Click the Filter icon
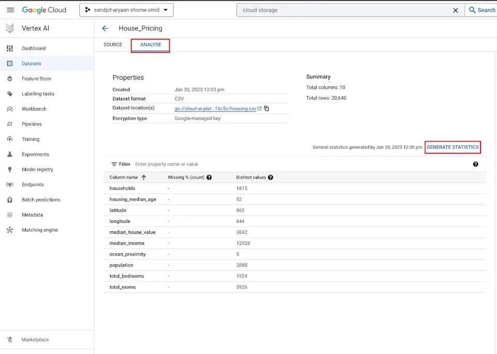 (x=114, y=164)
